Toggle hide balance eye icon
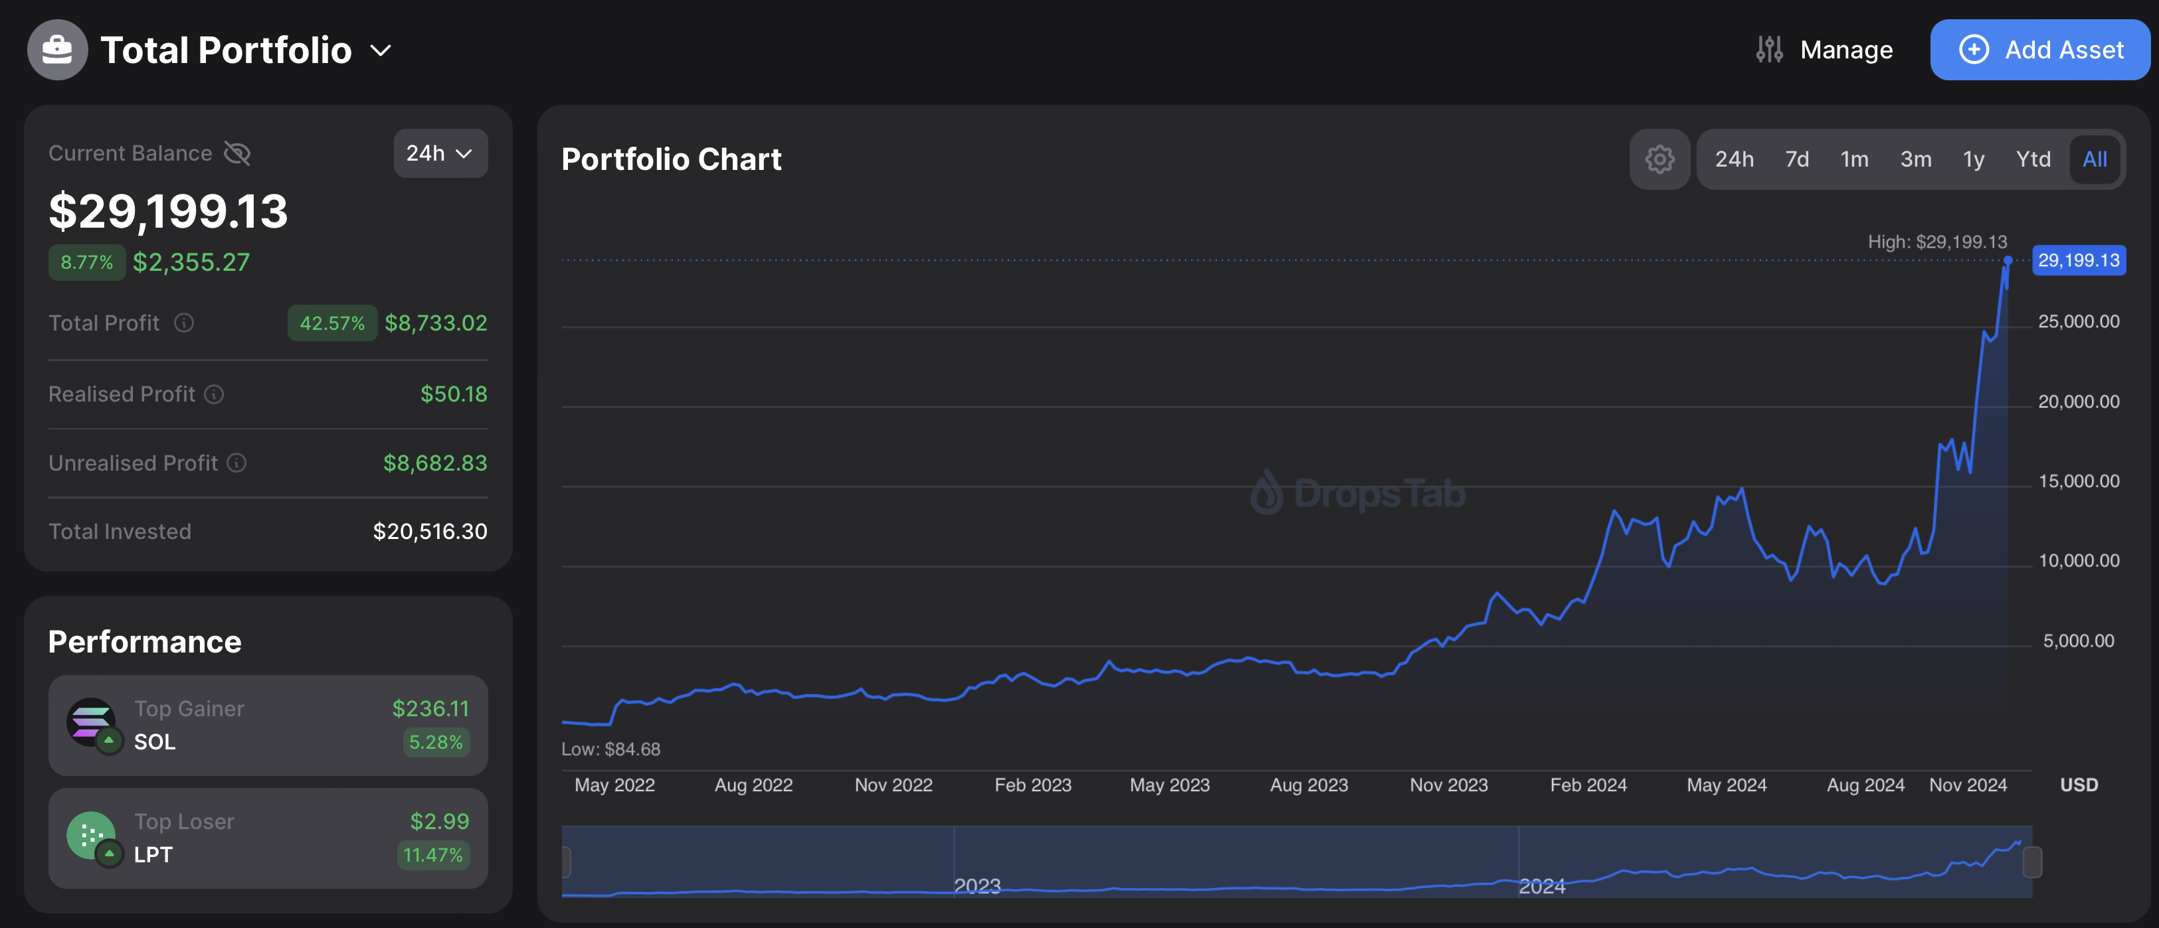The height and width of the screenshot is (928, 2159). [x=237, y=153]
